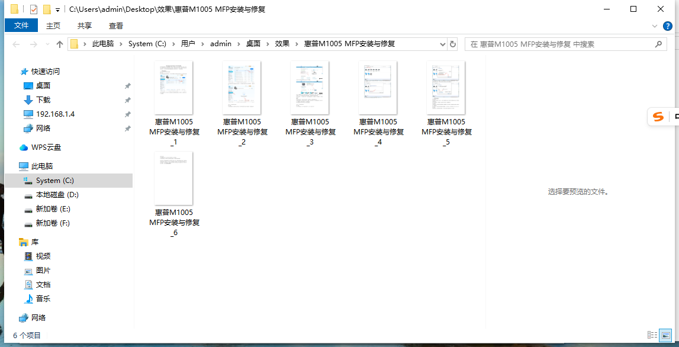
Task: Switch to the 查看 ribbon tab
Action: [x=115, y=25]
